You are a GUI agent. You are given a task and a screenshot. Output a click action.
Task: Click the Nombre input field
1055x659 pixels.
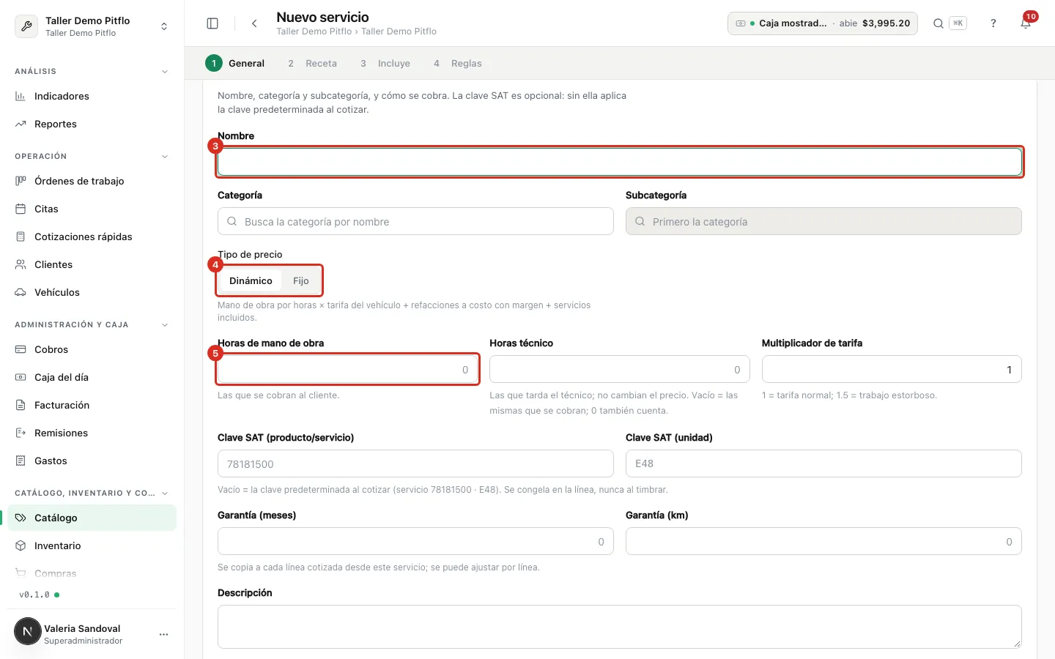point(620,162)
